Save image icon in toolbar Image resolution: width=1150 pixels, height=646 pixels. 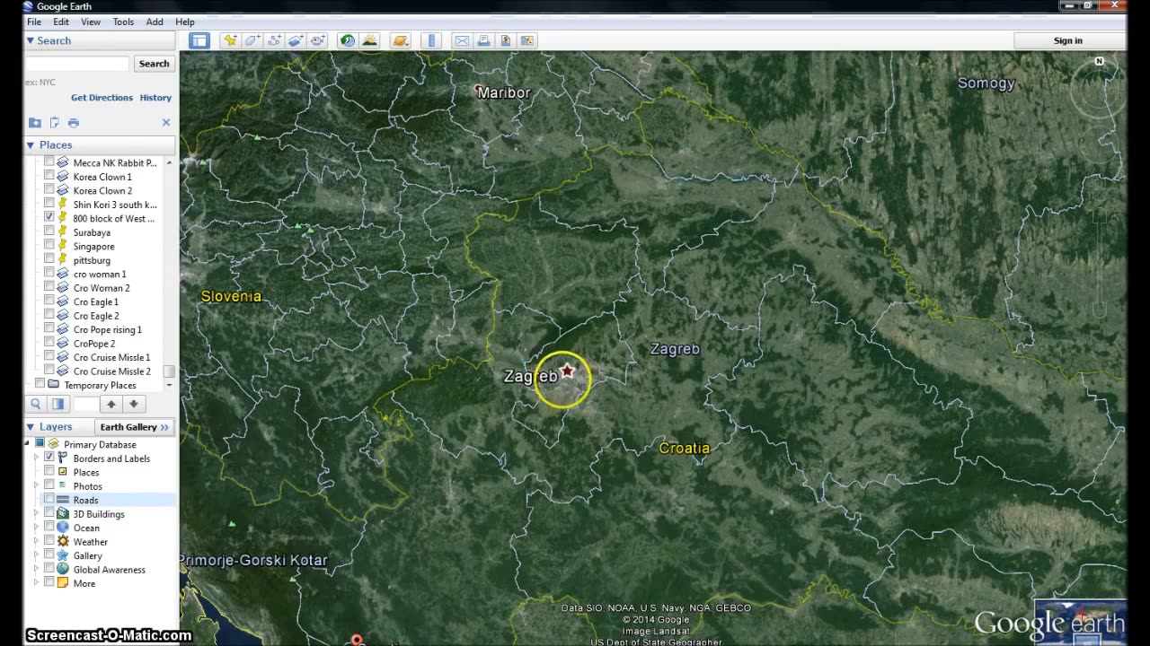[x=506, y=40]
